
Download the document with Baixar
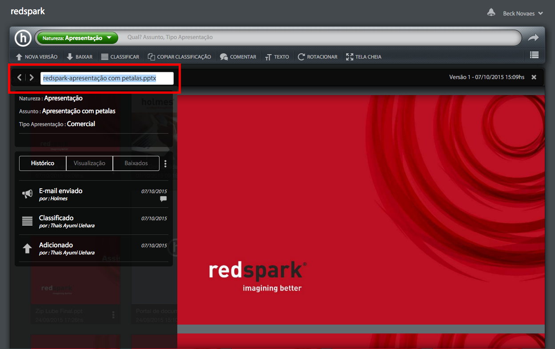pyautogui.click(x=80, y=57)
